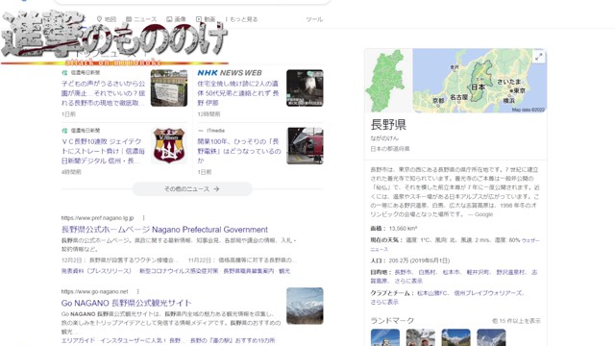Viewport: 615px width, 346px height.
Task: Click the https://www.pref.nagano.lg.jp URL text
Action: pyautogui.click(x=97, y=218)
